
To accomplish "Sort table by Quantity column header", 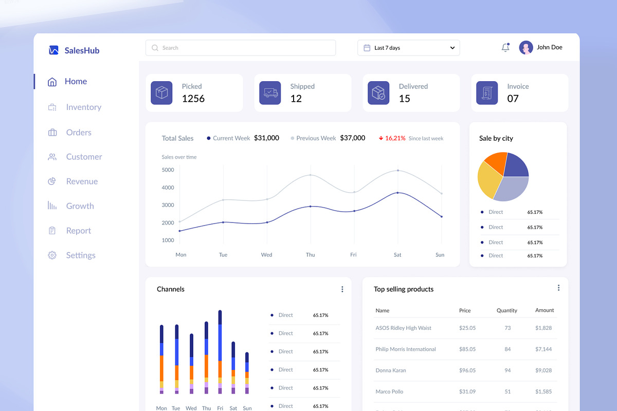I will (x=507, y=311).
